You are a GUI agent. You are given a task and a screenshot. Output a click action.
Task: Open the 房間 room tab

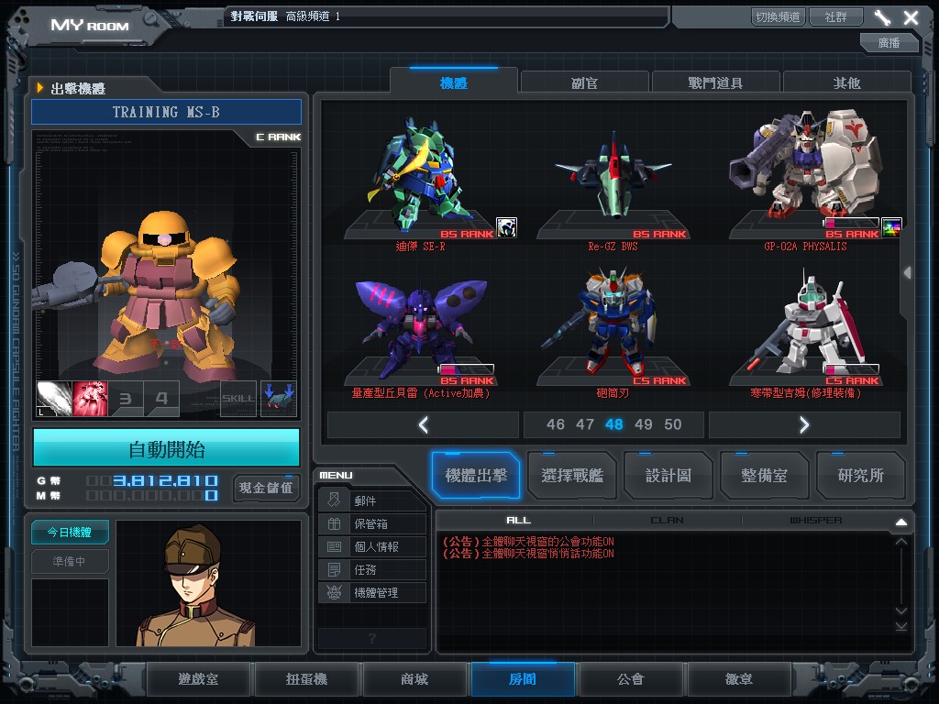click(523, 679)
